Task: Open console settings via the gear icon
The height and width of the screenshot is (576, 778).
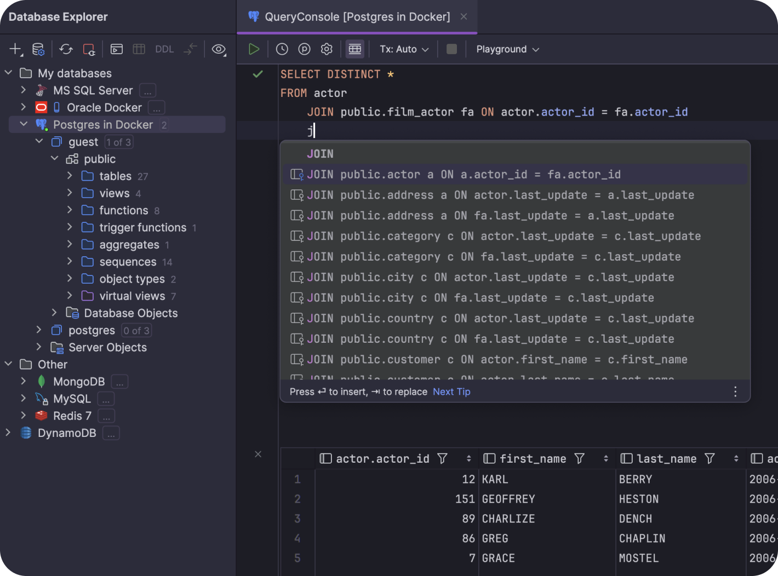Action: pyautogui.click(x=326, y=49)
